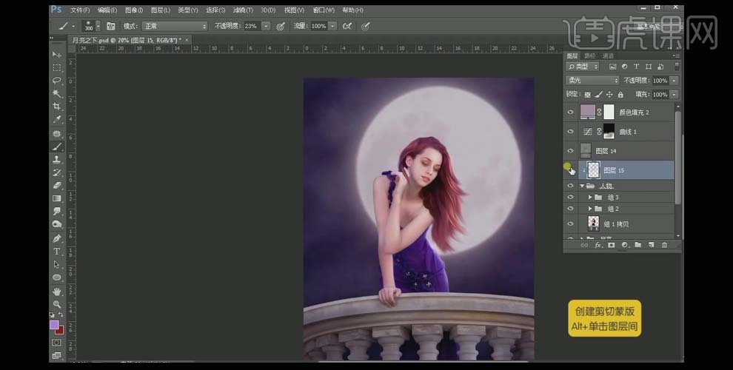The image size is (733, 370).
Task: Select the Crop tool
Action: [57, 107]
